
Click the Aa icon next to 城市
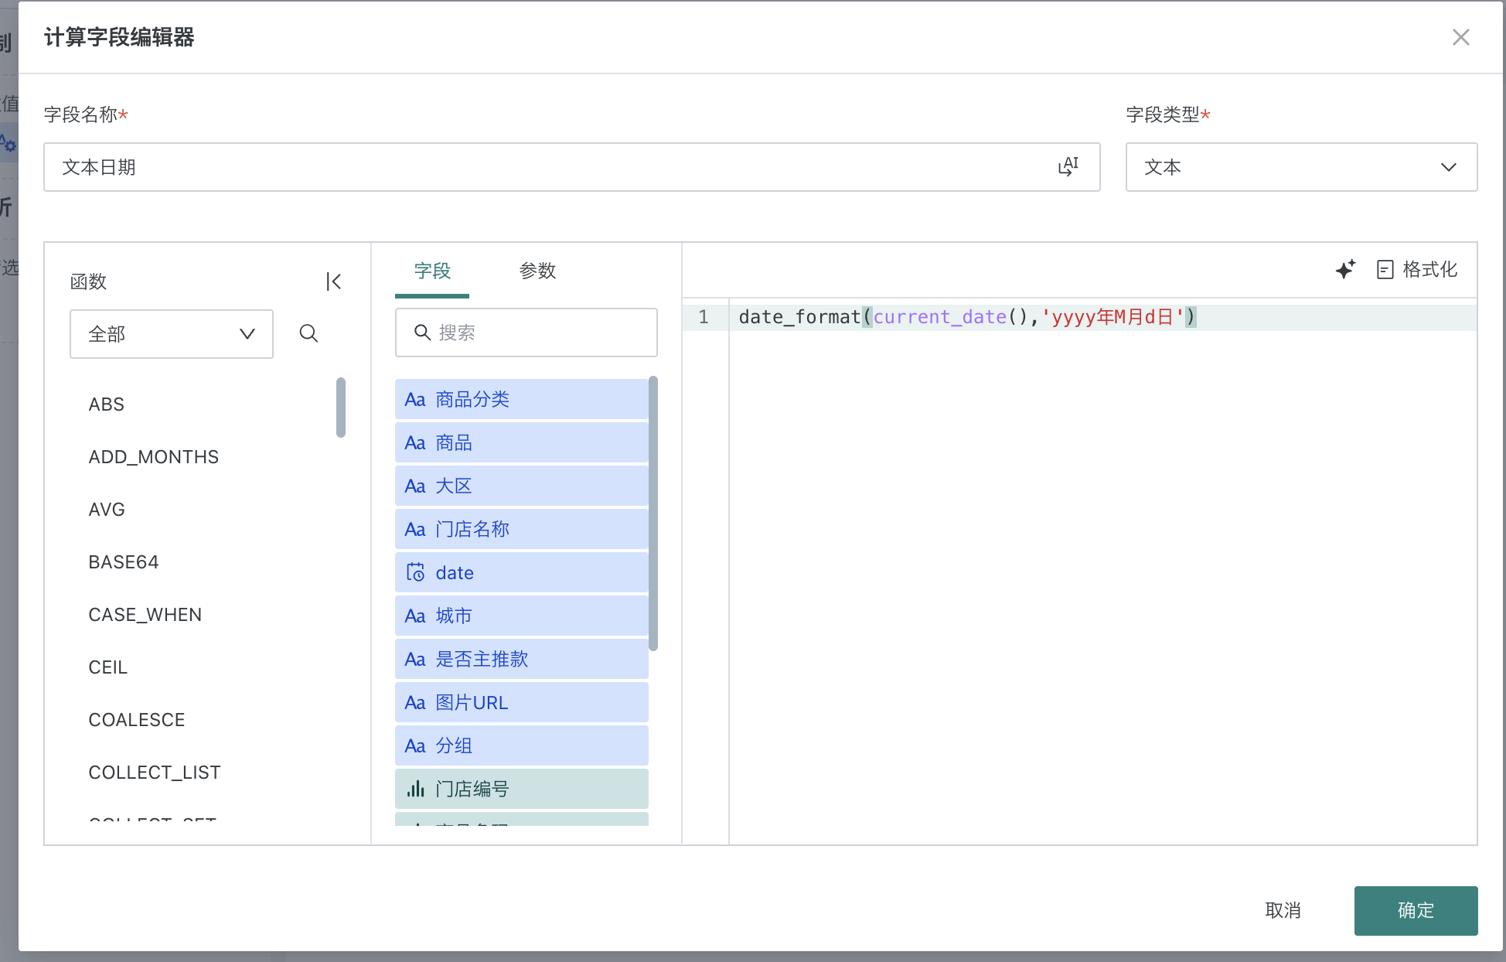tap(415, 616)
